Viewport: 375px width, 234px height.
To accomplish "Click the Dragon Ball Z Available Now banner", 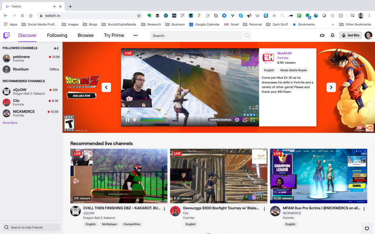I will click(x=82, y=95).
